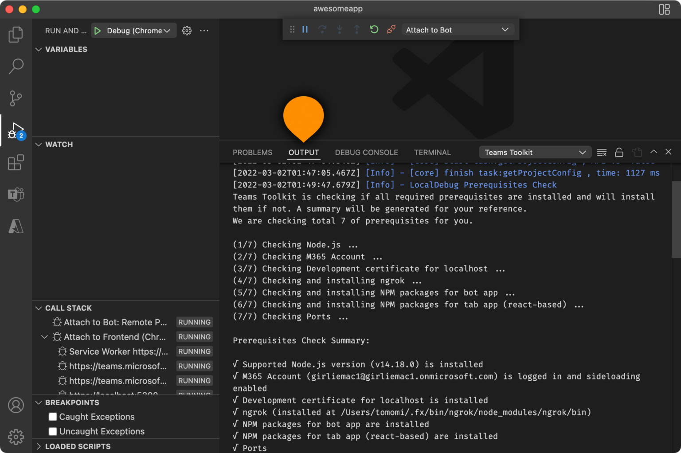Pause the debug session

click(x=305, y=30)
